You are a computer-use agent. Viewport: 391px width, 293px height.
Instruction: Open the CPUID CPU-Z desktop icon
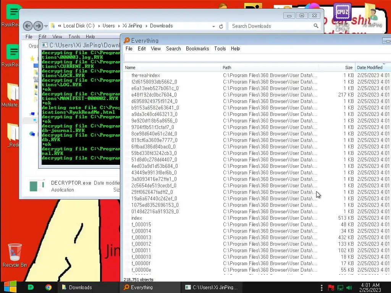coord(343,17)
